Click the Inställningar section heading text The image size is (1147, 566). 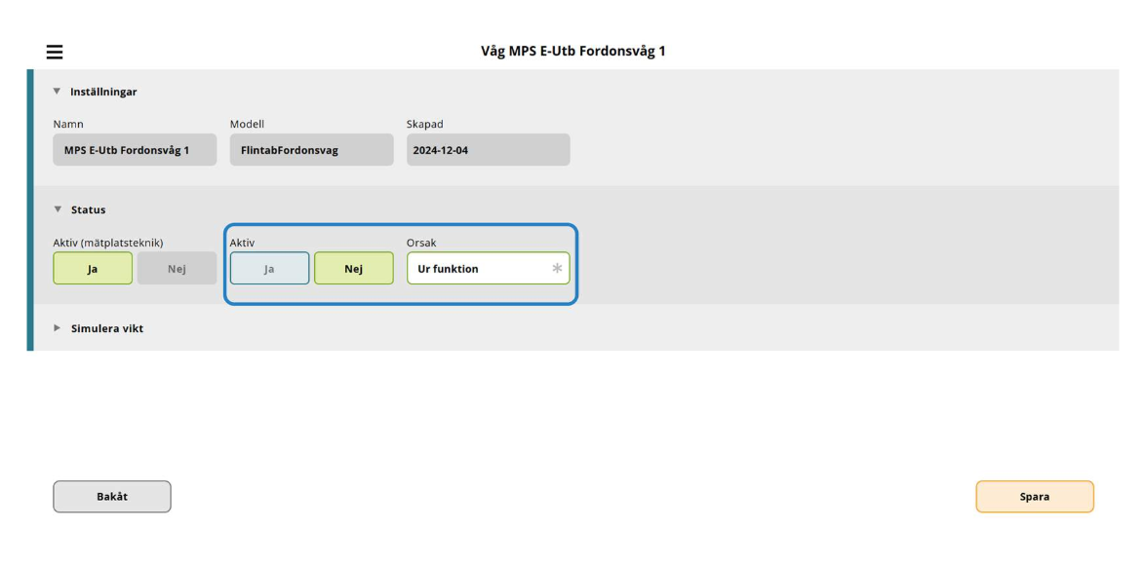[103, 92]
